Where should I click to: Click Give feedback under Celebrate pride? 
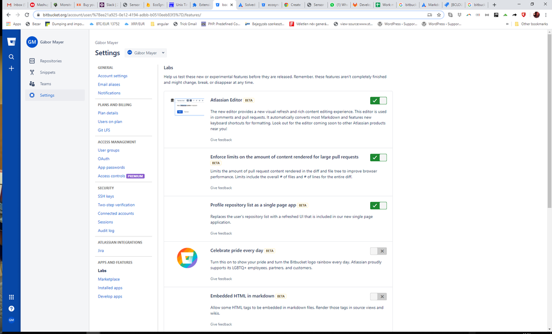tap(221, 279)
